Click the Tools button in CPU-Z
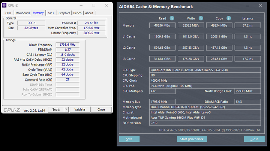 [56, 109]
